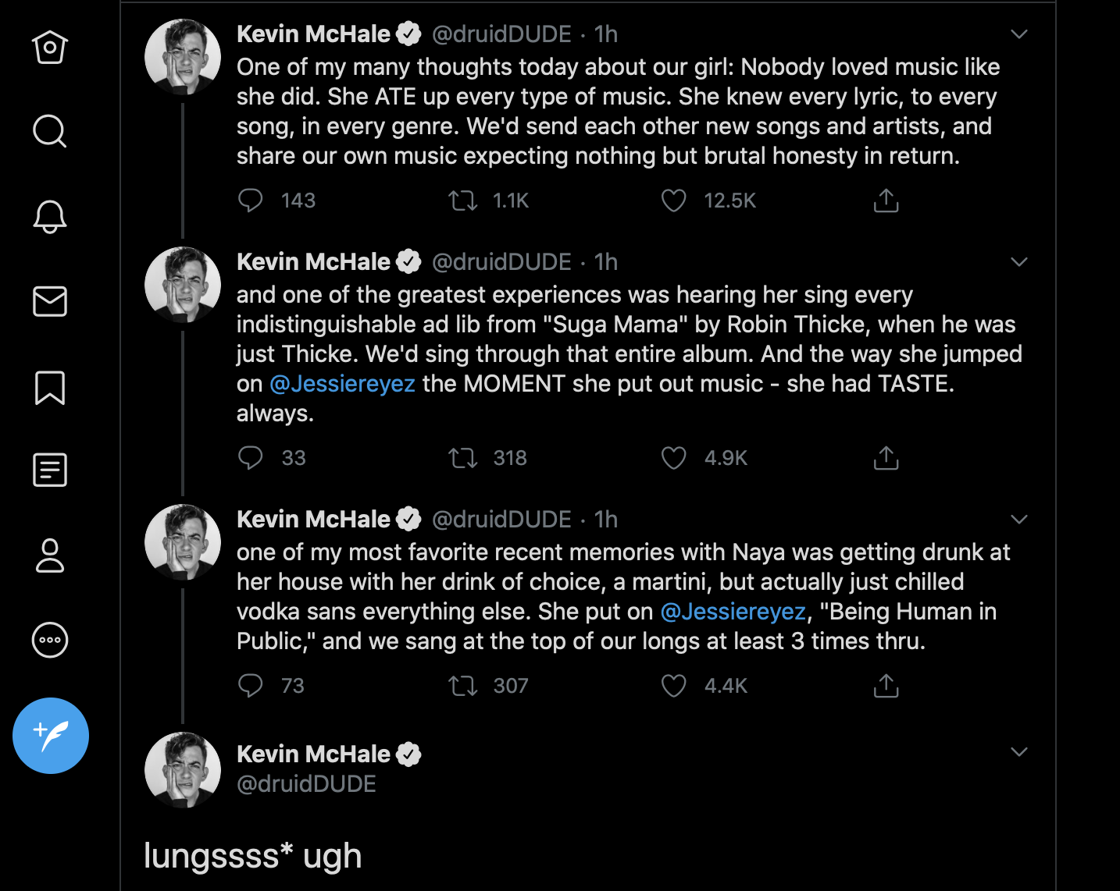Open the Lists icon
Image resolution: width=1120 pixels, height=891 pixels.
pos(50,470)
